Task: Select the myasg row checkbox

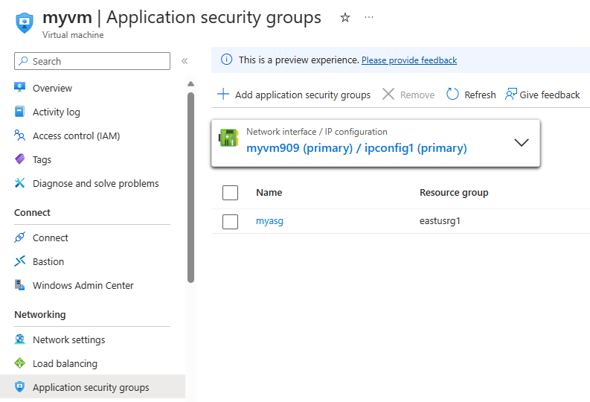Action: 230,222
